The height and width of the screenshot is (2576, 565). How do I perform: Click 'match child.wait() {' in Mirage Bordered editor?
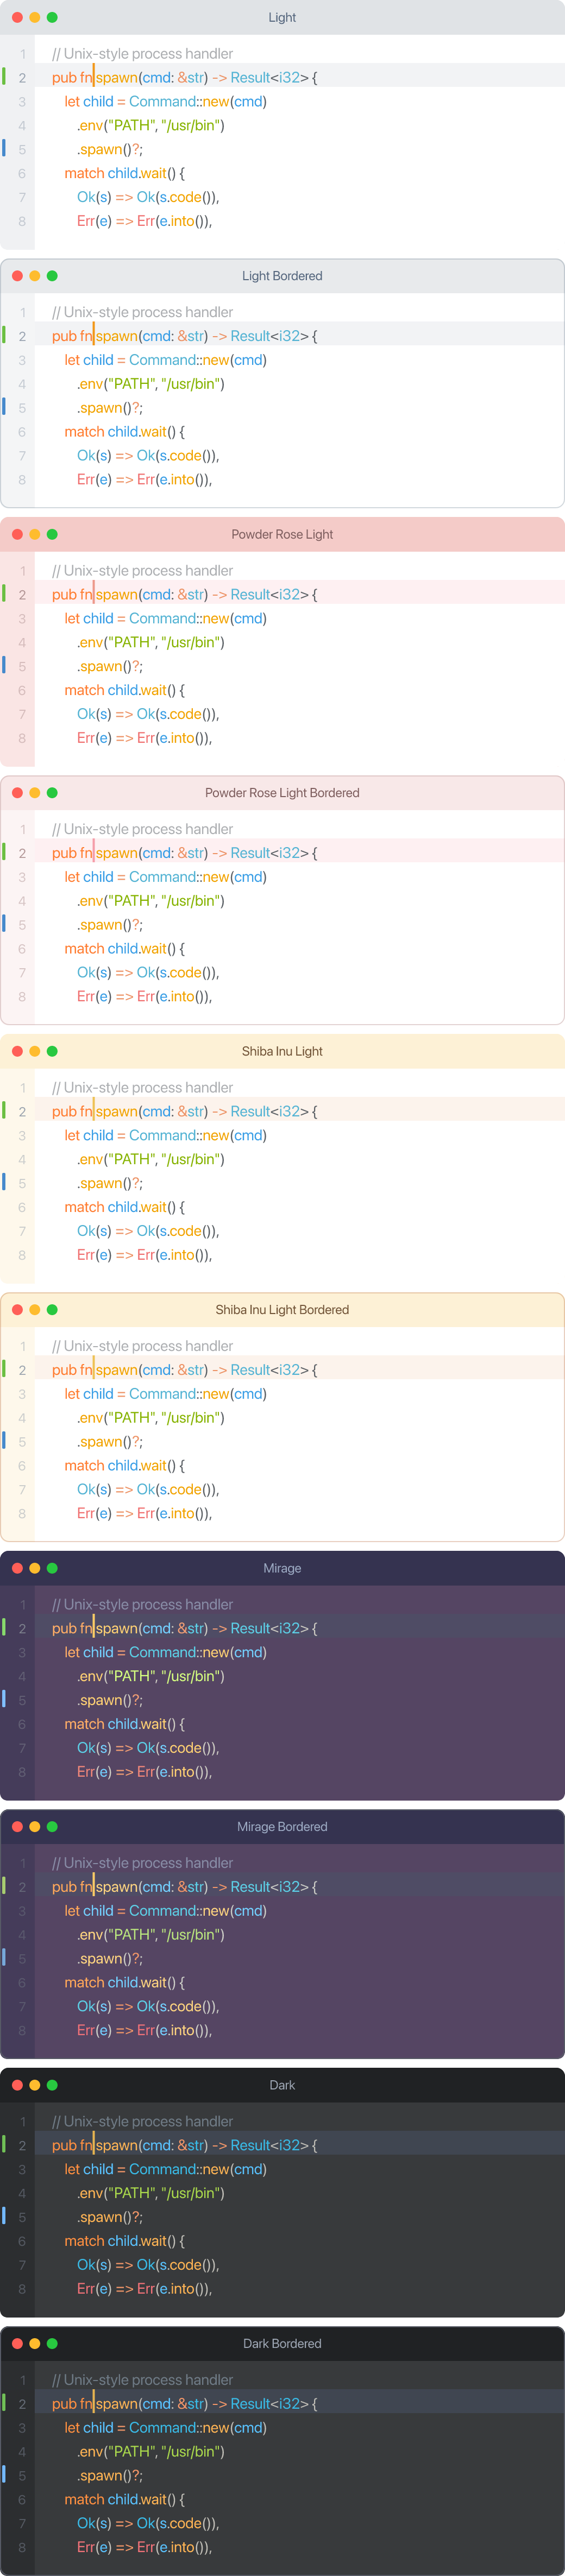click(x=124, y=1983)
